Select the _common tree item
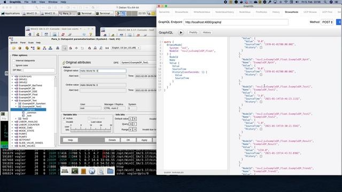This screenshot has width=342, height=192. [x=32, y=113]
